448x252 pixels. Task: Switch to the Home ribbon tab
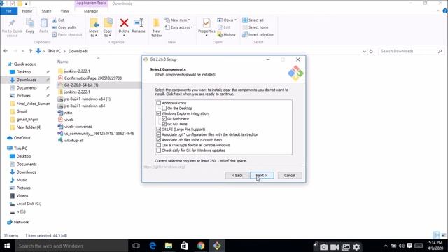pyautogui.click(x=27, y=11)
